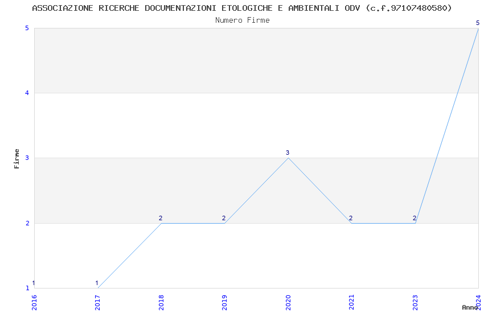Screen dimensions: 484x313
Task: Select the 2018 year label on x-axis
Action: click(161, 303)
